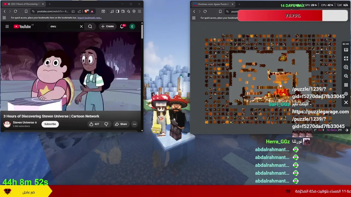
Task: Open the apps grid in the YouTube bookmarks bar
Action: 4,18
